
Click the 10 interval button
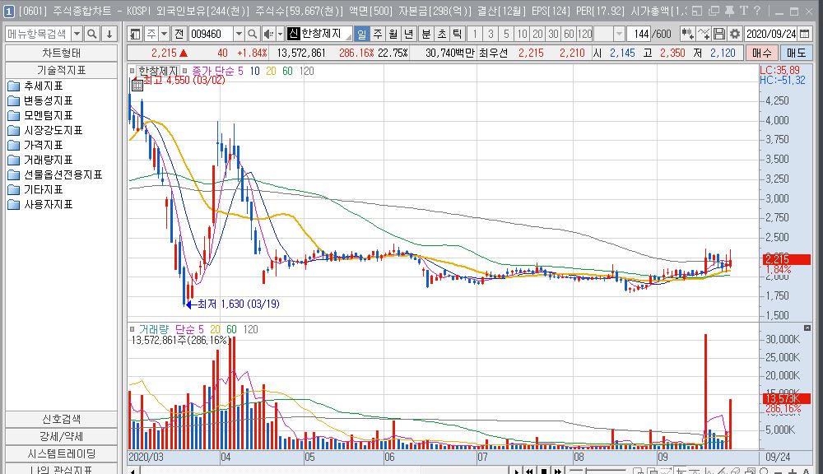point(522,34)
